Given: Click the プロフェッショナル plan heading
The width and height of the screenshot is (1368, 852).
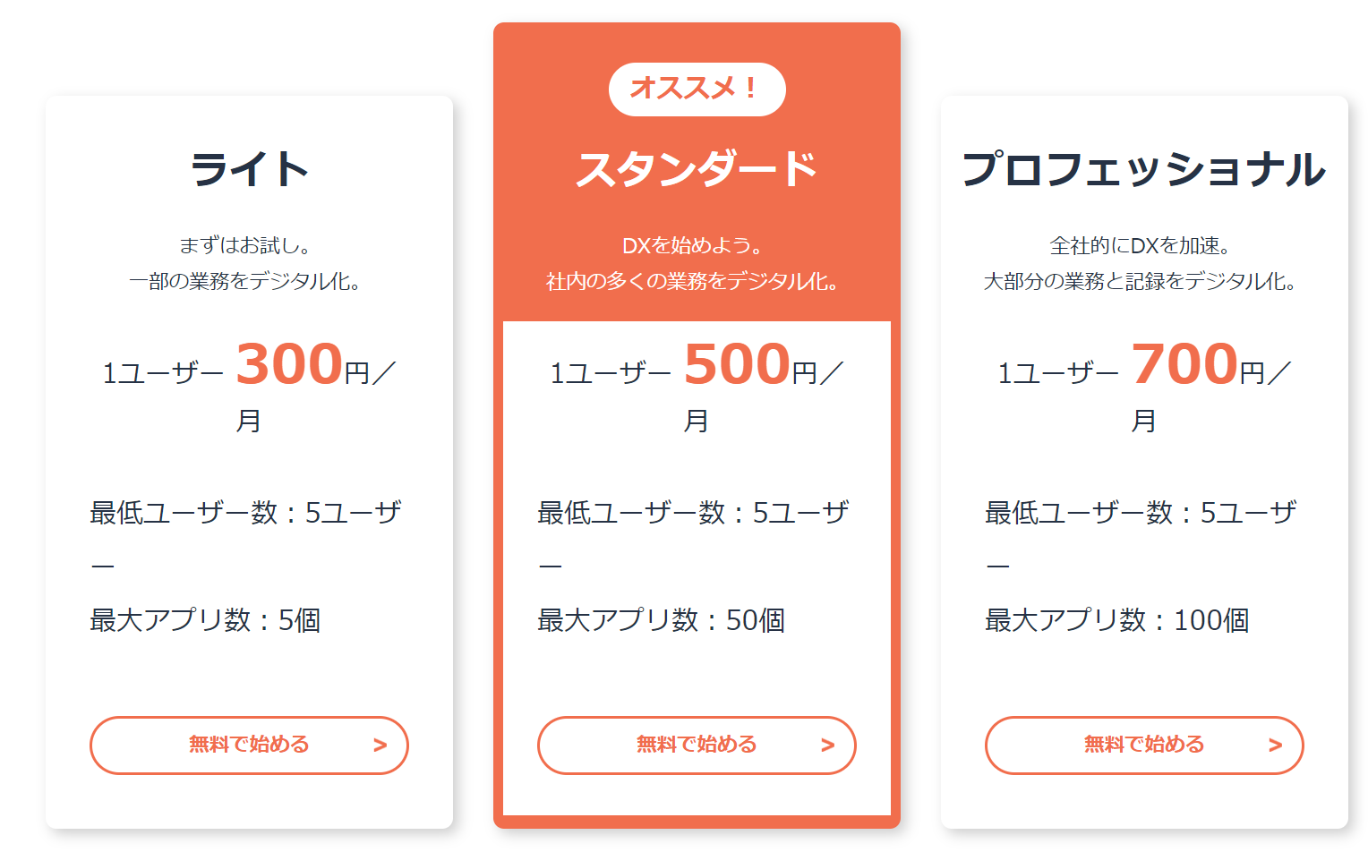Looking at the screenshot, I should point(1143,169).
